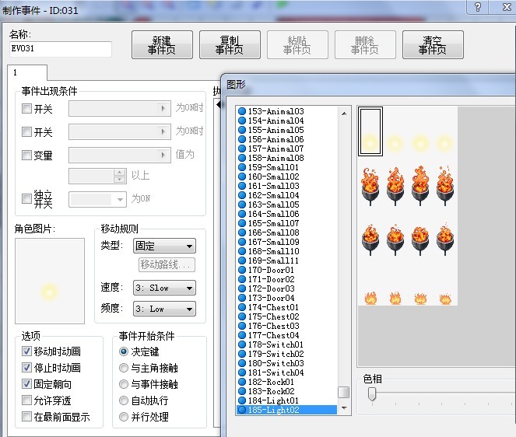This screenshot has height=437, width=516.
Task: Click the 粘贴事件页 button
Action: (297, 45)
